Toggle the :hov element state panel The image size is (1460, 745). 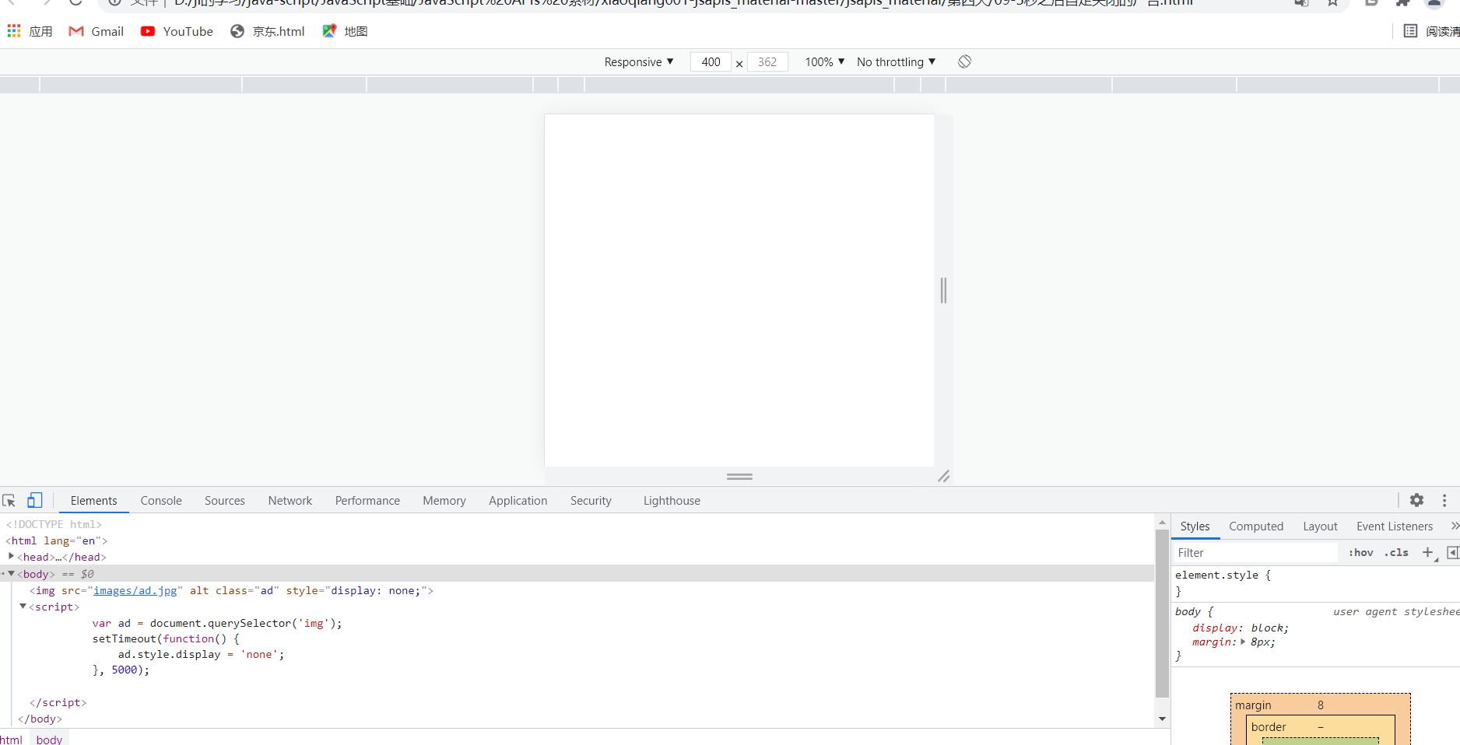pos(1360,553)
